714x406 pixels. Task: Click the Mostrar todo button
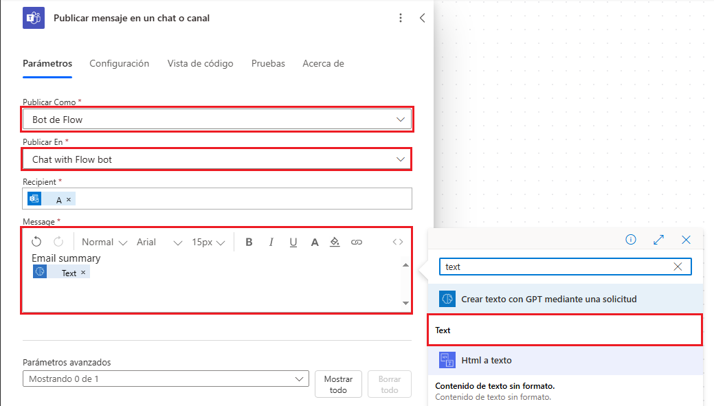click(x=338, y=384)
